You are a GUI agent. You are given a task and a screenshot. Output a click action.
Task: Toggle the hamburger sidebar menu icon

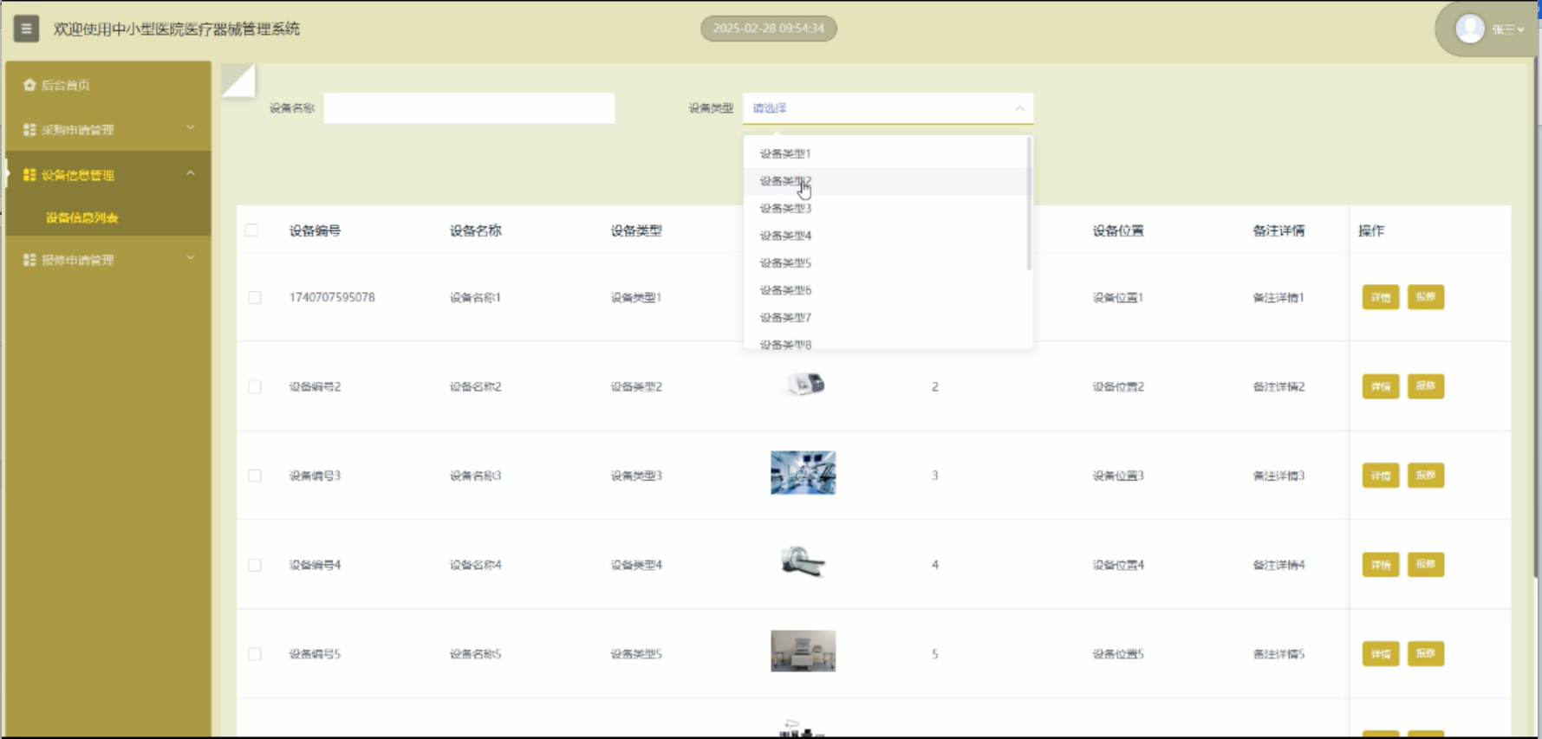pyautogui.click(x=26, y=29)
